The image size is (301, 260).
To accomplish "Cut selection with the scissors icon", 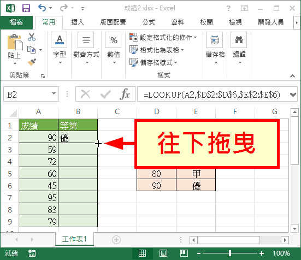I will [32, 37].
